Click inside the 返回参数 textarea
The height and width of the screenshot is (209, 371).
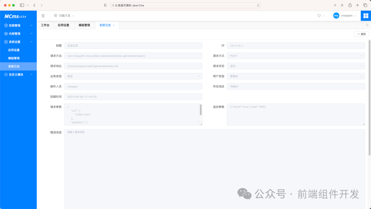coord(296,114)
